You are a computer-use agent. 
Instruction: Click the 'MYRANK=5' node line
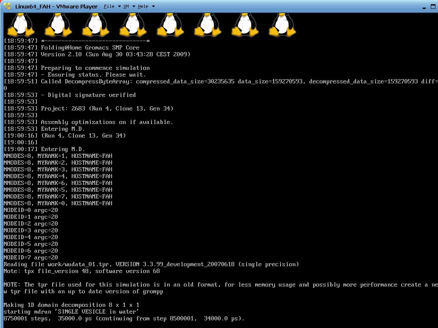[x=58, y=190]
